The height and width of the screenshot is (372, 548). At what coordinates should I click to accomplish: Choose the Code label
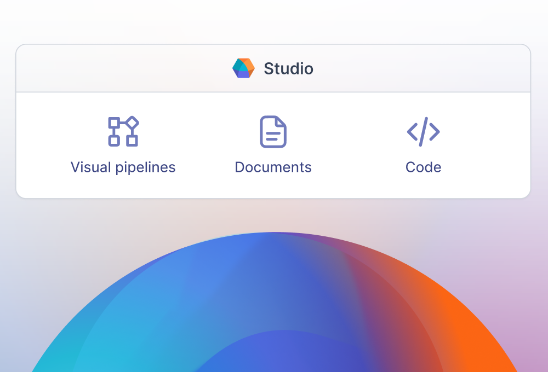tap(423, 167)
